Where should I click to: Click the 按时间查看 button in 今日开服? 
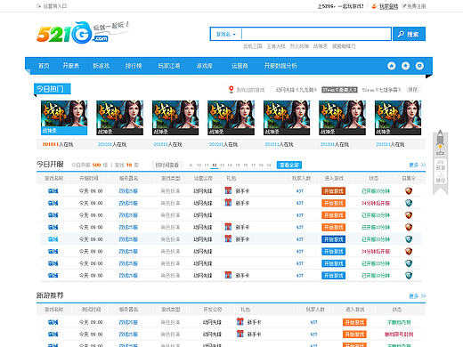point(167,165)
